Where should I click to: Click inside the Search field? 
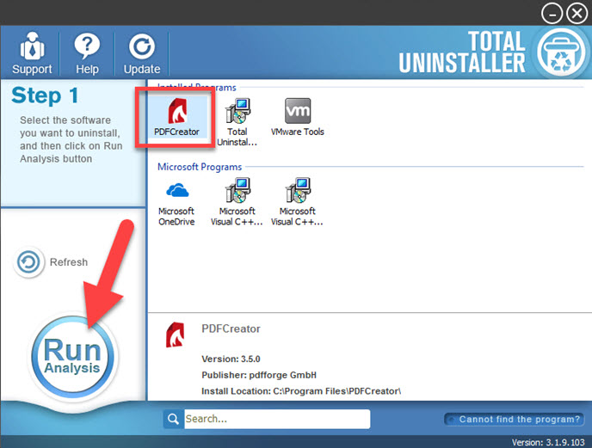pos(277,419)
